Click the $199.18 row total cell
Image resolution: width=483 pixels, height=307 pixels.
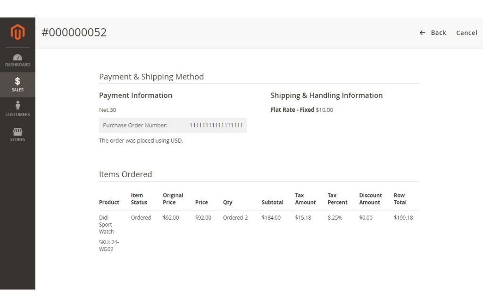(x=403, y=218)
